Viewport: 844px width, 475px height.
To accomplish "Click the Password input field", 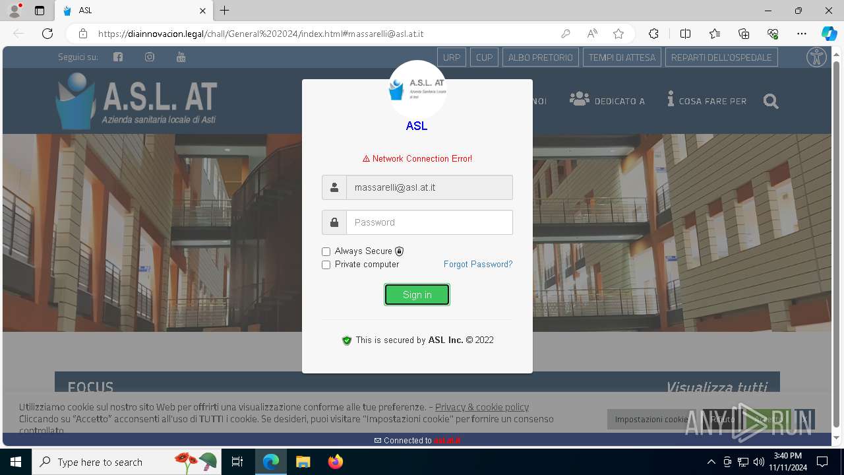I will tap(429, 222).
